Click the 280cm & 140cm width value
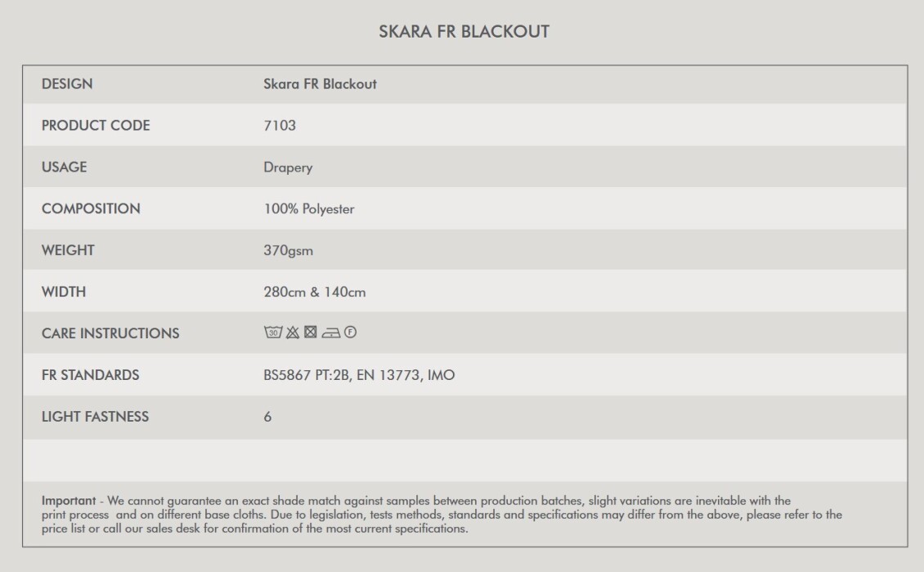The height and width of the screenshot is (572, 924). [315, 293]
